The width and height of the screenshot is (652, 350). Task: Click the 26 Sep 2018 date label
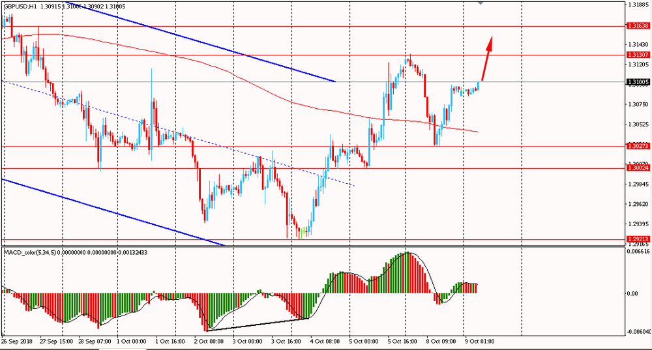coord(17,342)
